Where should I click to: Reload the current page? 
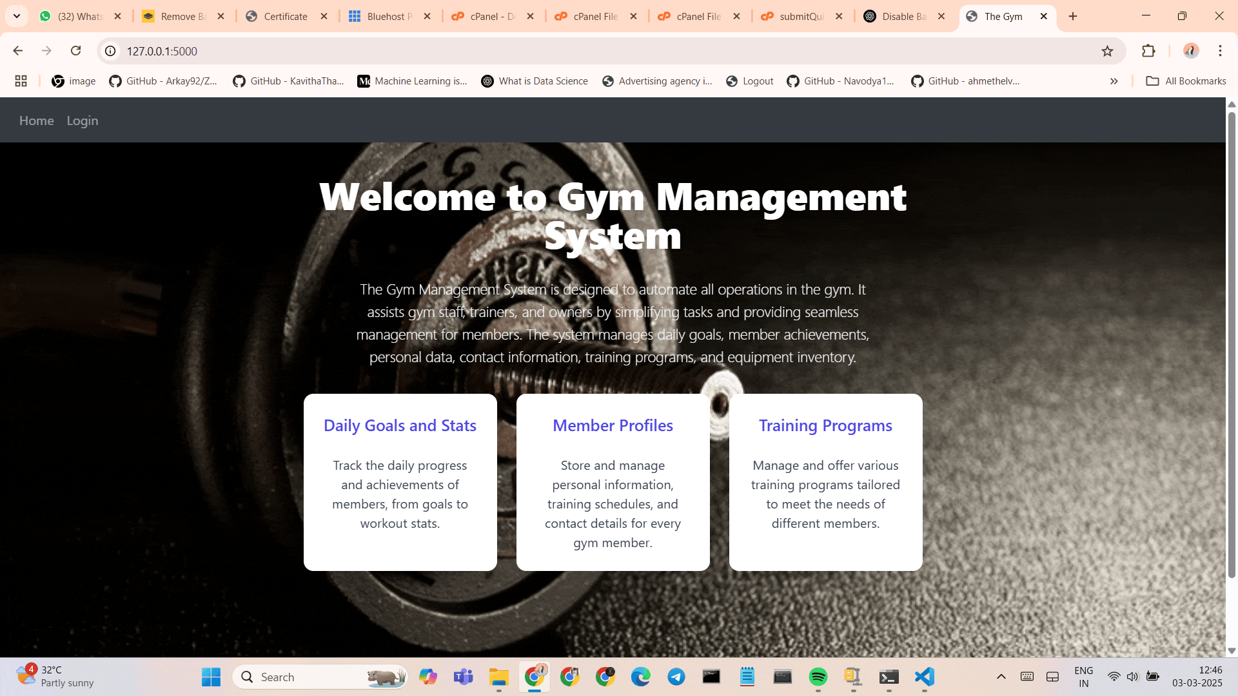tap(76, 51)
